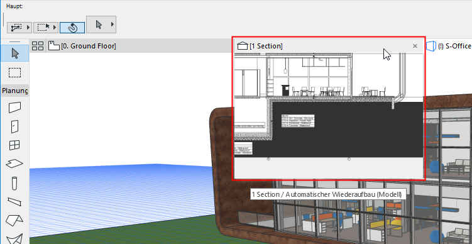Select the Shell tool at toolbox bottom

click(x=14, y=238)
